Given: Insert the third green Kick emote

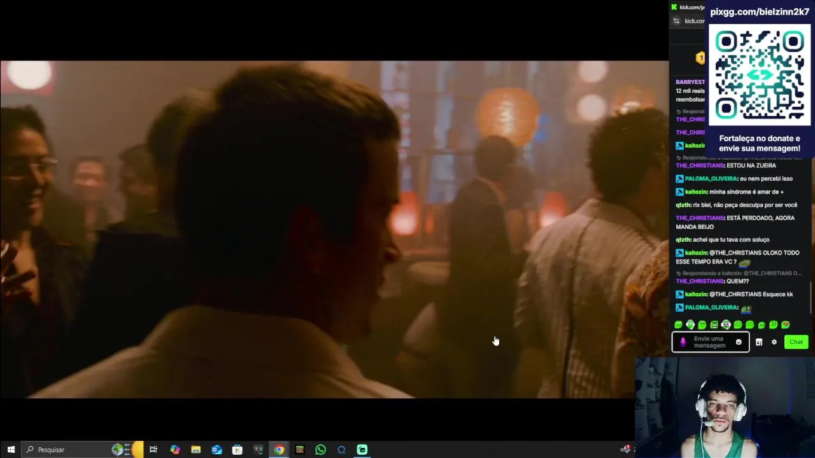Looking at the screenshot, I should (x=702, y=325).
